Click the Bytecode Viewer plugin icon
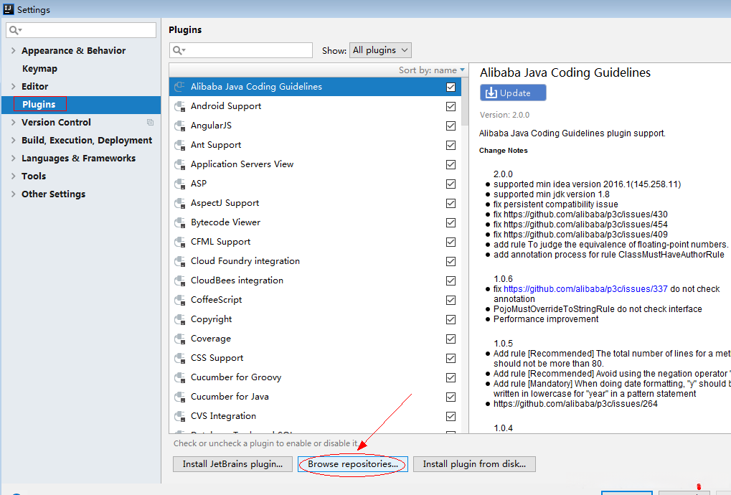Viewport: 731px width, 495px height. click(179, 222)
